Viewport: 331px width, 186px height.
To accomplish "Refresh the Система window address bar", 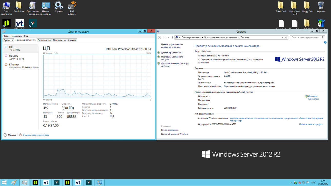I will click(x=286, y=37).
